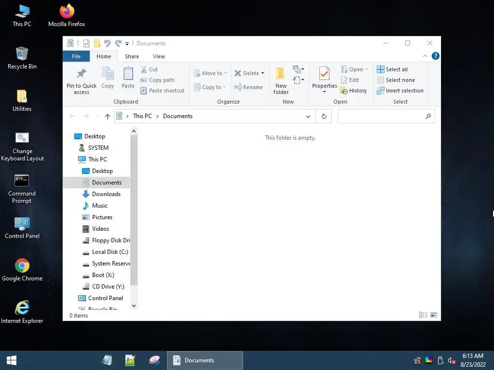
Task: Click Properties checkmark in quick access toolbar
Action: [x=86, y=43]
